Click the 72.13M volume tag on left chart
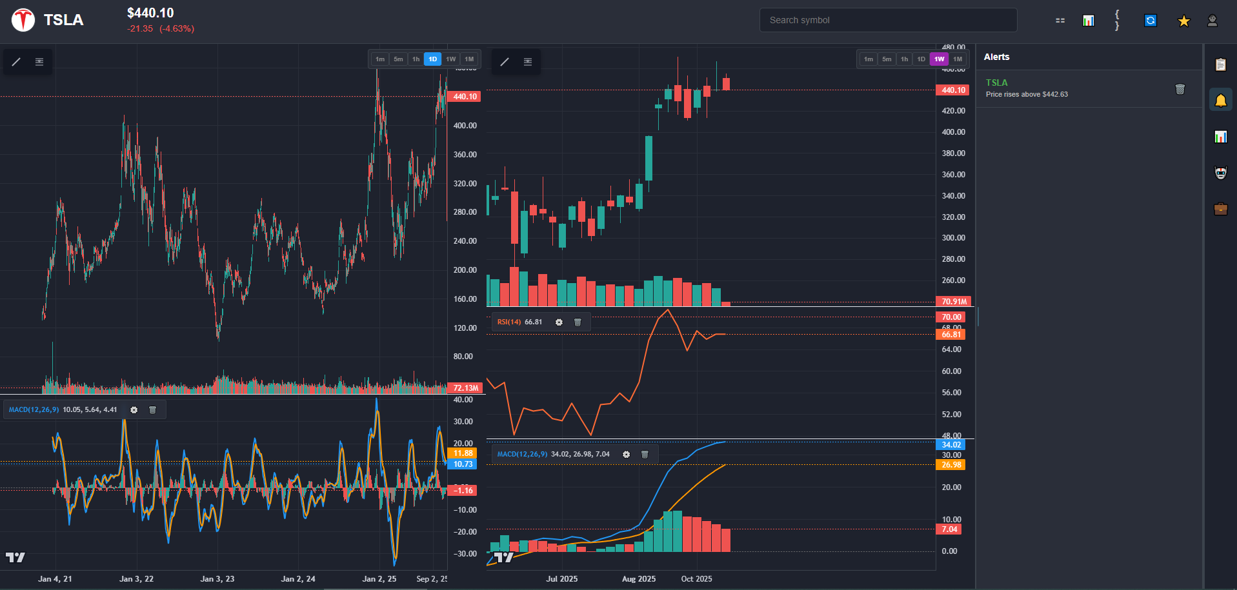Screen dimensions: 1237x590 click(x=465, y=388)
